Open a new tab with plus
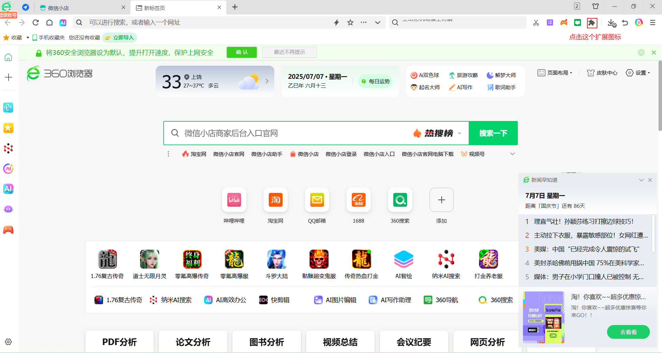The image size is (662, 353). pyautogui.click(x=235, y=7)
